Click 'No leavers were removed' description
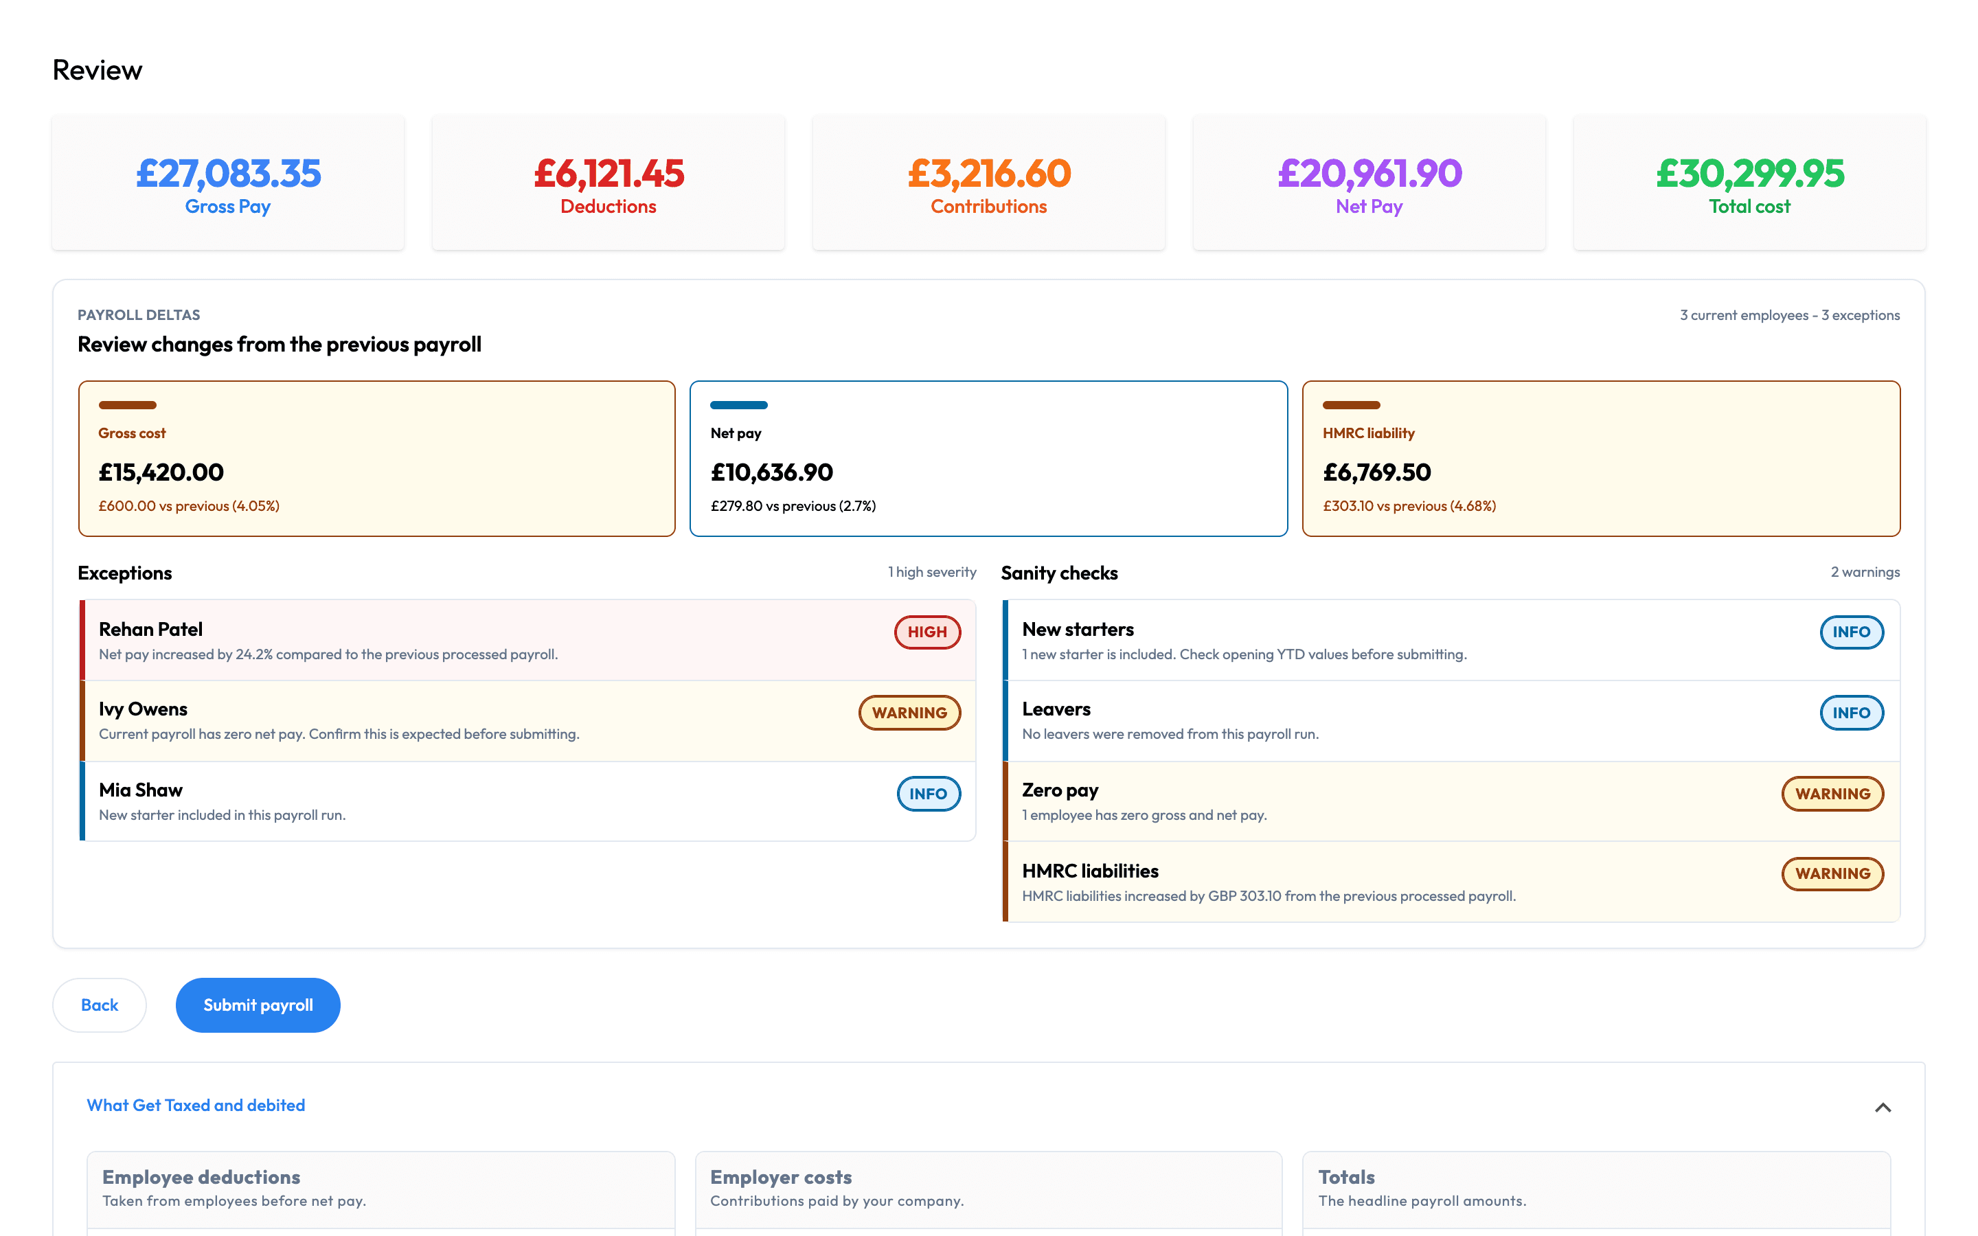The height and width of the screenshot is (1236, 1978). click(1170, 734)
